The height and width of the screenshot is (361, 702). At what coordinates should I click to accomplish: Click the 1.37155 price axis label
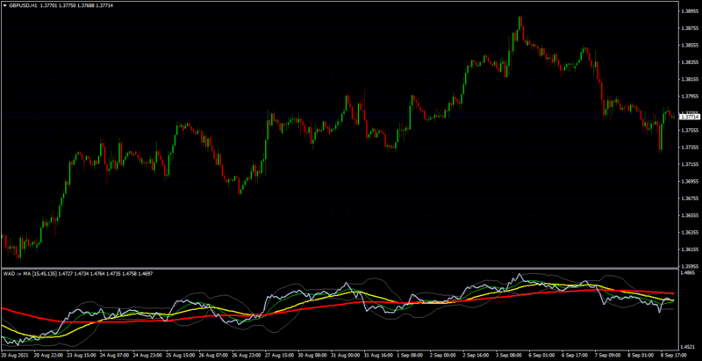[x=690, y=165]
